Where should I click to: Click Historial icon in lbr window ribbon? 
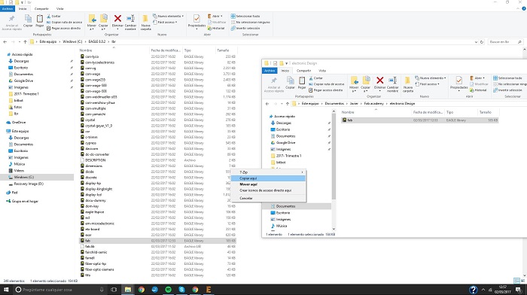click(209, 29)
